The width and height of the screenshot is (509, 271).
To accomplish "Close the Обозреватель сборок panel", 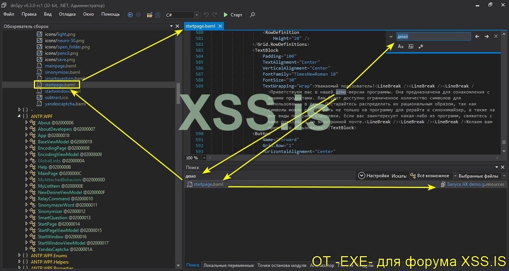I will click(177, 26).
